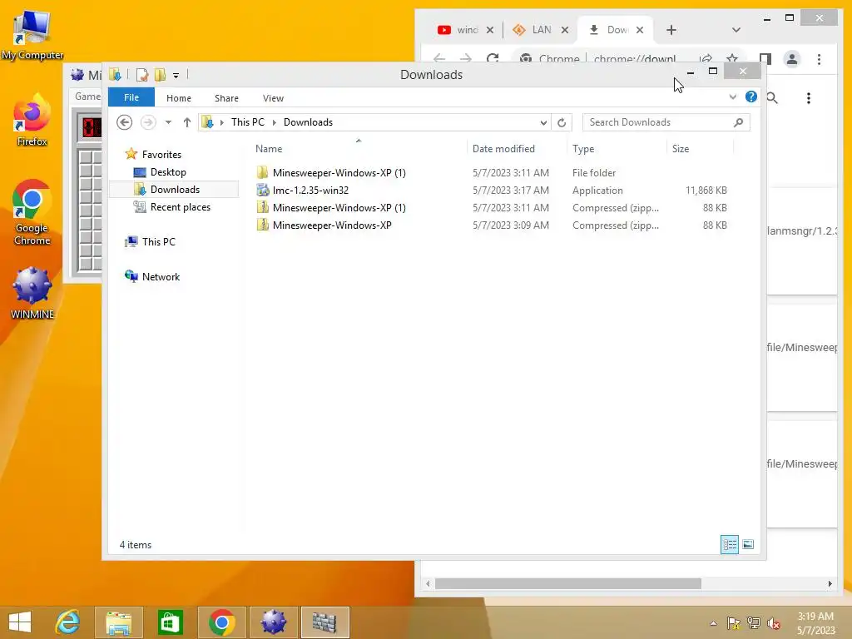
Task: Open Explorer help question mark
Action: click(x=751, y=97)
